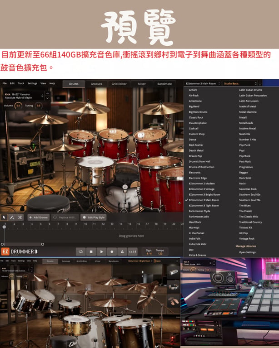Click Open Settings in library list
Screen dimensions: 279x348
(x=247, y=252)
